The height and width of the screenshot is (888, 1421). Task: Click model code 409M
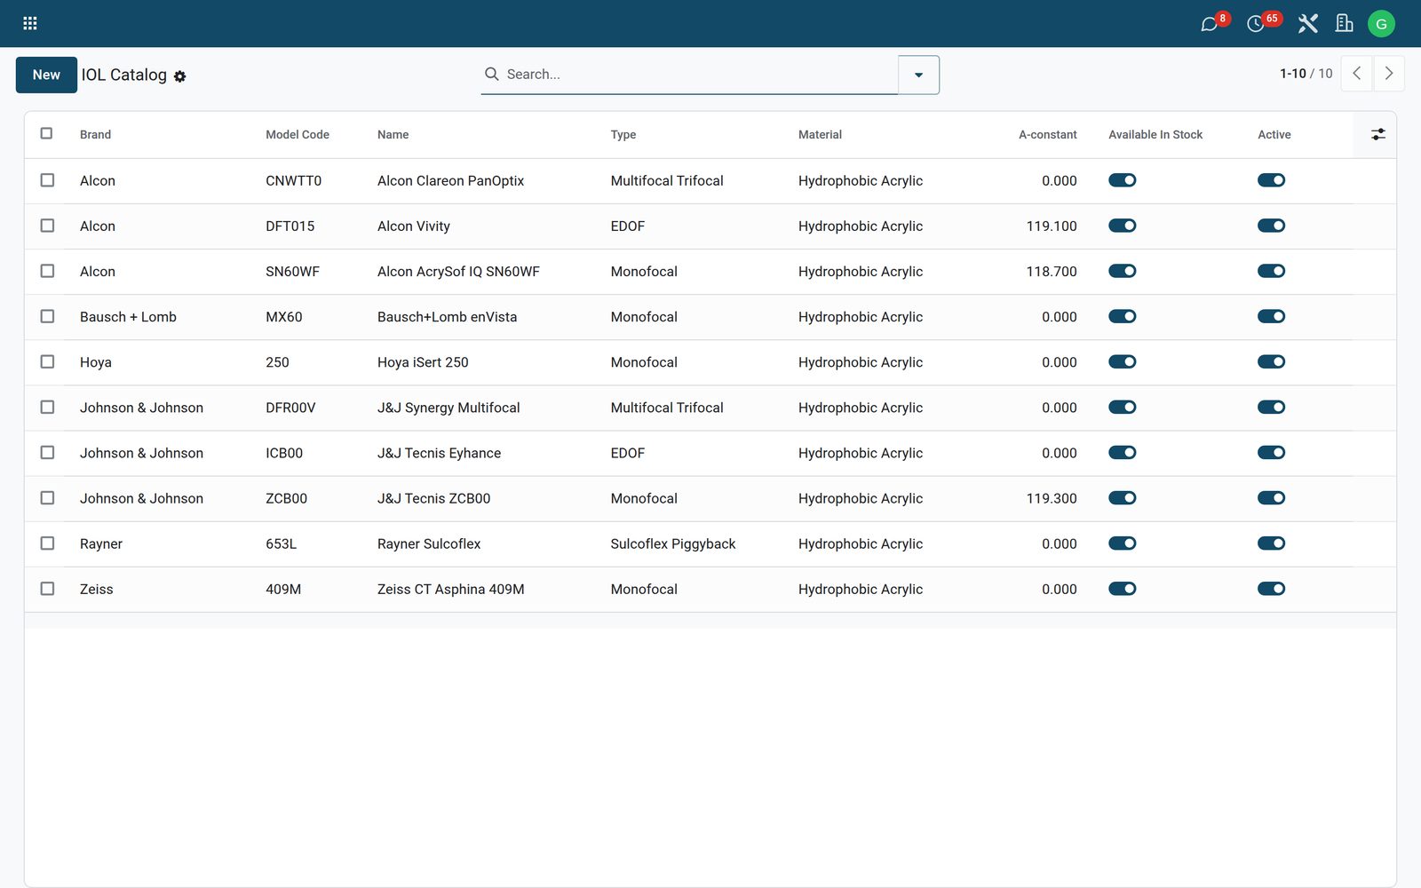pyautogui.click(x=283, y=590)
